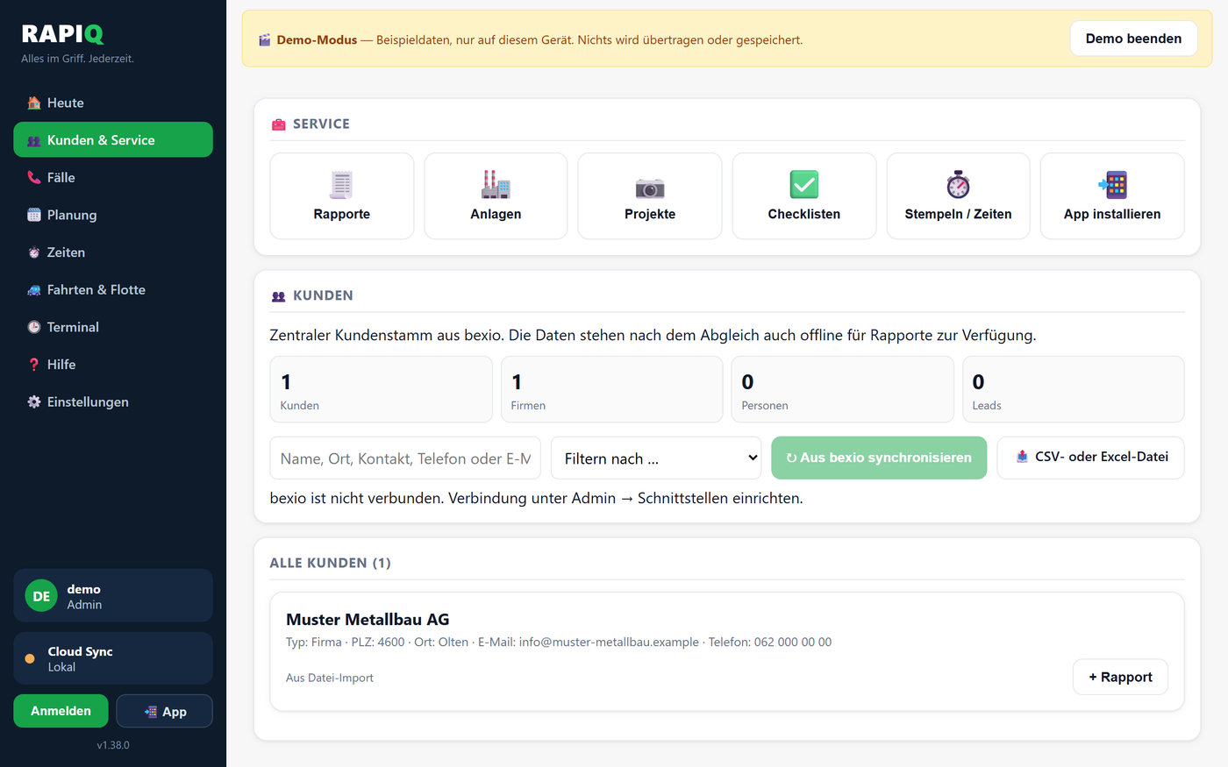Click the Cloud Sync Lokal status card
Image resolution: width=1228 pixels, height=767 pixels.
113,658
